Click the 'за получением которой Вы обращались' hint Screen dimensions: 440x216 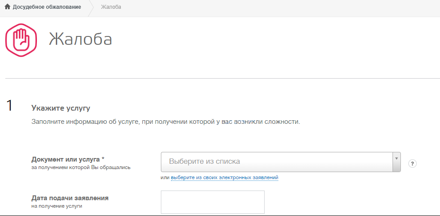[81, 167]
